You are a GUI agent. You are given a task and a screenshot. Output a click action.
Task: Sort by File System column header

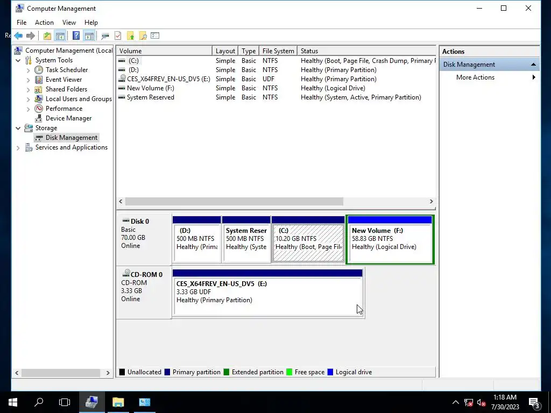[278, 51]
